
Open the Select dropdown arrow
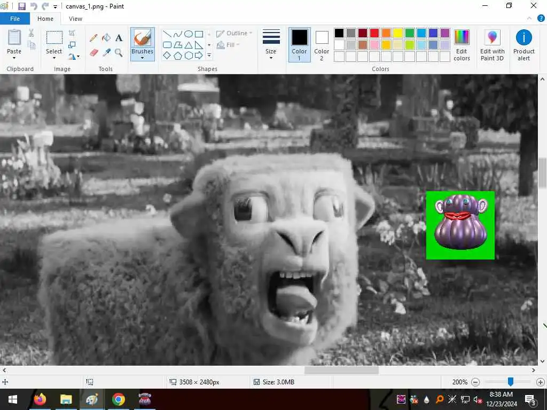(x=54, y=58)
